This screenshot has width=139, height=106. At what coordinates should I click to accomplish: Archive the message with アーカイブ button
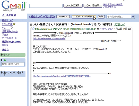[x=63, y=17]
